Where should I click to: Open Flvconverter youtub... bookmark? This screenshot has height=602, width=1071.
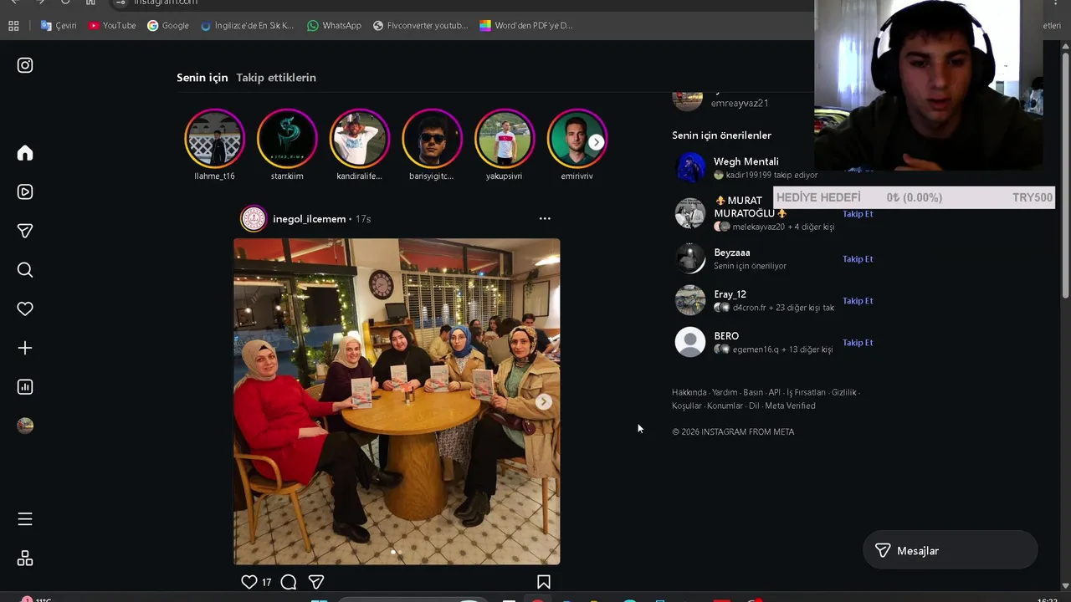click(420, 26)
